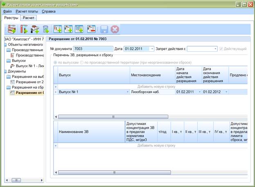The height and width of the screenshot is (187, 255).
Task: Select the по производственной территории radio button
Action: point(81,62)
